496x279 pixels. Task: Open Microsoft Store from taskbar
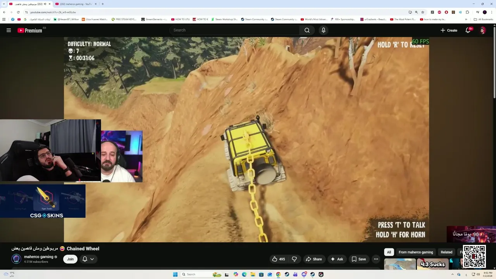pyautogui.click(x=261, y=274)
